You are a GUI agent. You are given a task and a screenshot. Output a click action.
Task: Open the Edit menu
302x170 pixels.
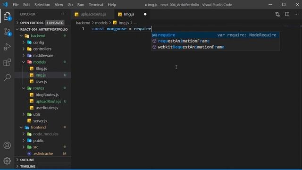26,5
